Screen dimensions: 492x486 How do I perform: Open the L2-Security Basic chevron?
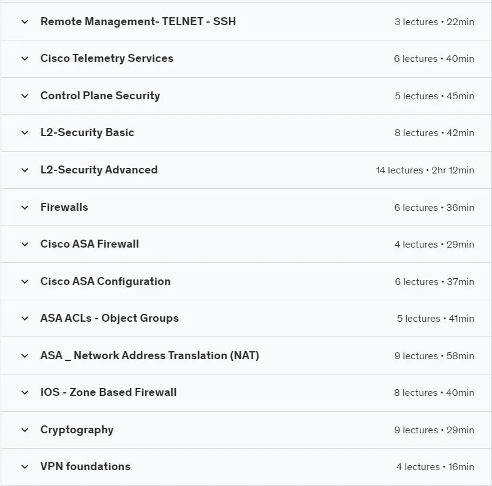pyautogui.click(x=25, y=133)
